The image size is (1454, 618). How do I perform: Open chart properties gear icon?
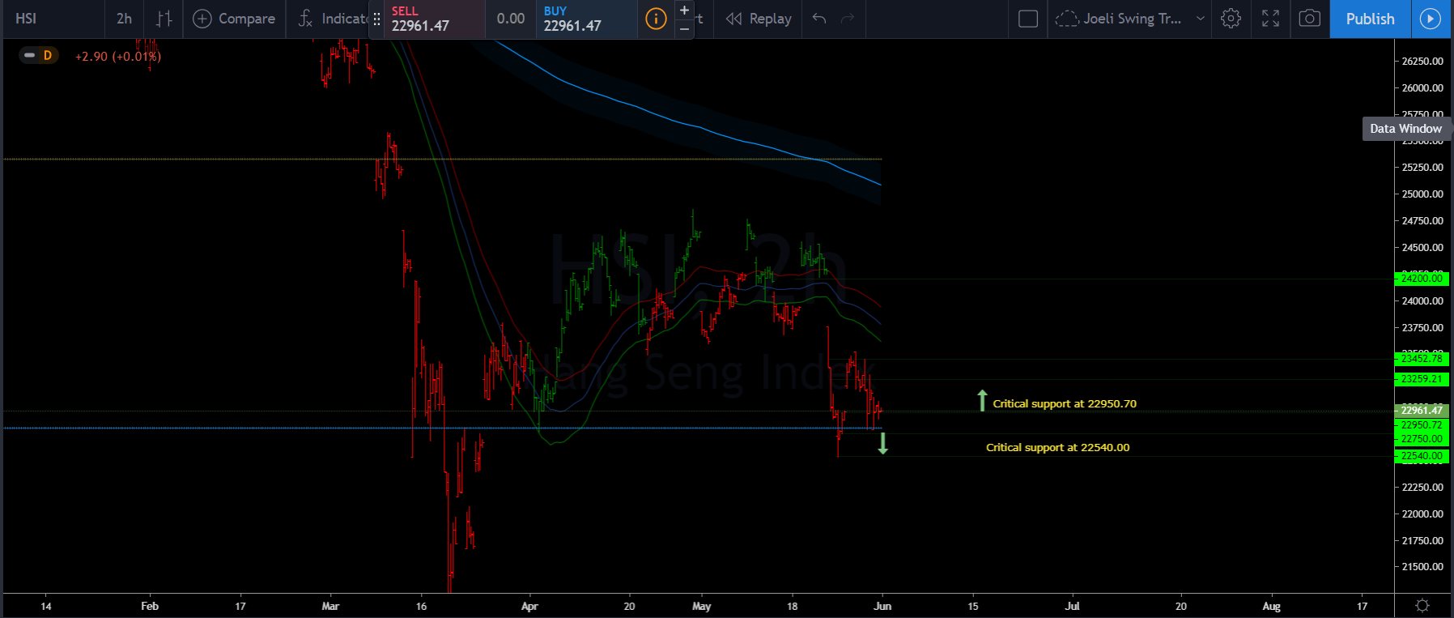pos(1231,19)
